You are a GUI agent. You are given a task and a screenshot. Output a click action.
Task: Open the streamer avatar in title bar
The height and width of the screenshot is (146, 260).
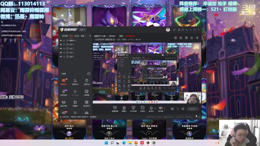point(168,30)
